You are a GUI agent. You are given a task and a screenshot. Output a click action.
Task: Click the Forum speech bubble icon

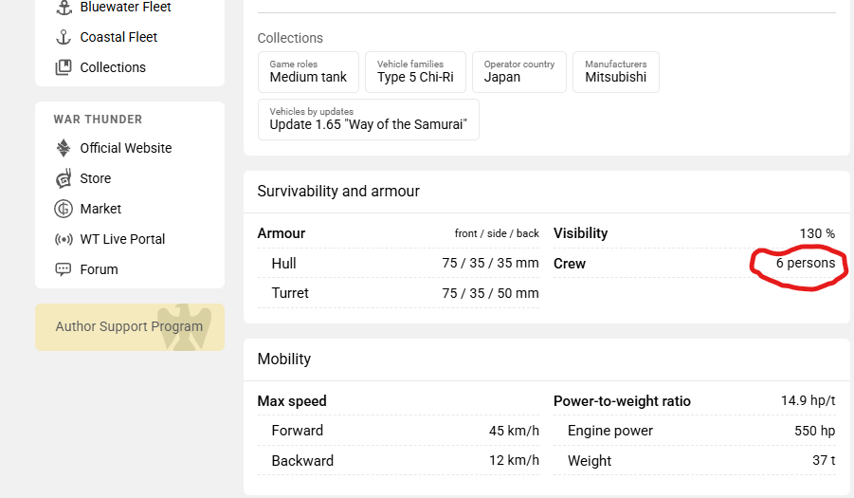tap(64, 269)
